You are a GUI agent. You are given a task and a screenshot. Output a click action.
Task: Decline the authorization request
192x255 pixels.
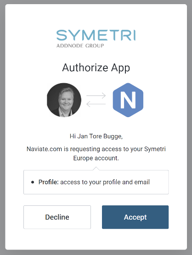point(57,217)
